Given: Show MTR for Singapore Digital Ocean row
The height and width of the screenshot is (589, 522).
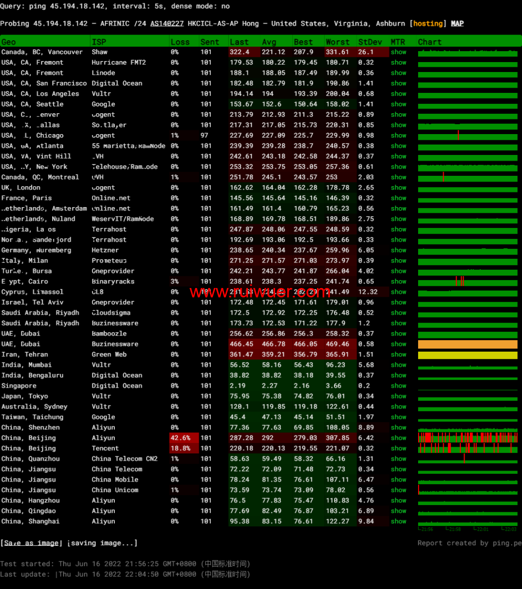Looking at the screenshot, I should click(398, 386).
